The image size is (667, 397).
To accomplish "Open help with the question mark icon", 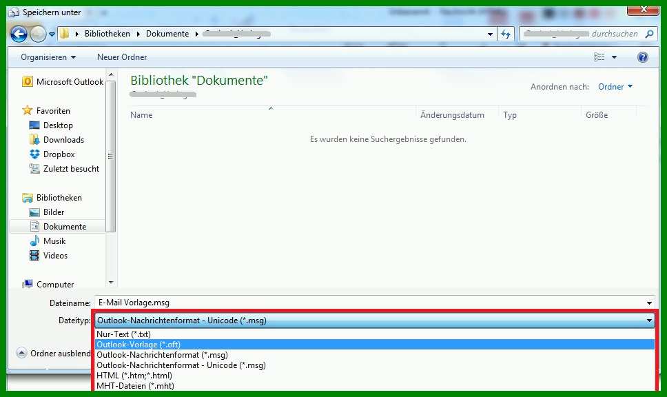I will click(x=643, y=57).
